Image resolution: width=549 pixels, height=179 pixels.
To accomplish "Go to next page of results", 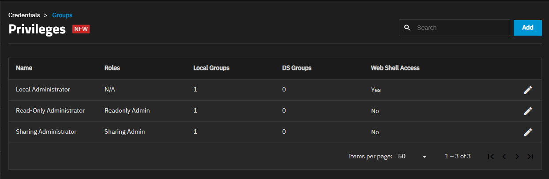I will click(517, 156).
